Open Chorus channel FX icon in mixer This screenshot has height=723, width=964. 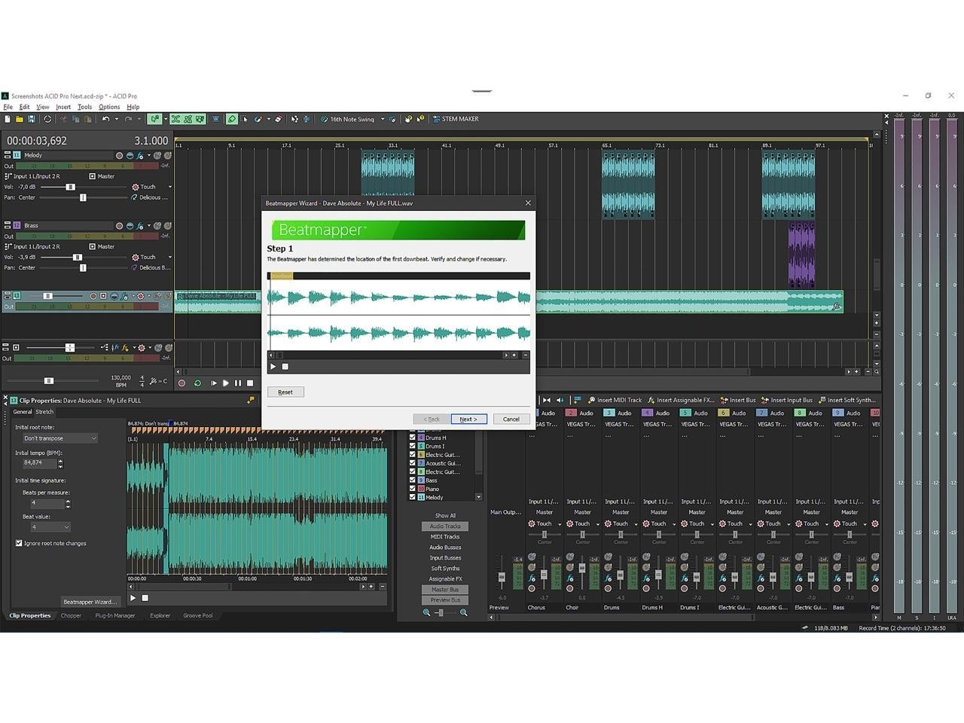[532, 578]
